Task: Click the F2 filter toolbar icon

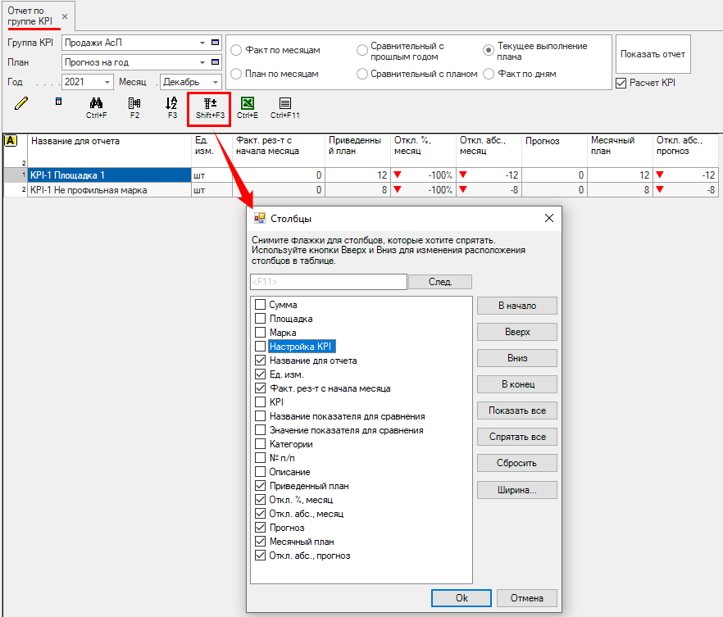Action: click(134, 103)
